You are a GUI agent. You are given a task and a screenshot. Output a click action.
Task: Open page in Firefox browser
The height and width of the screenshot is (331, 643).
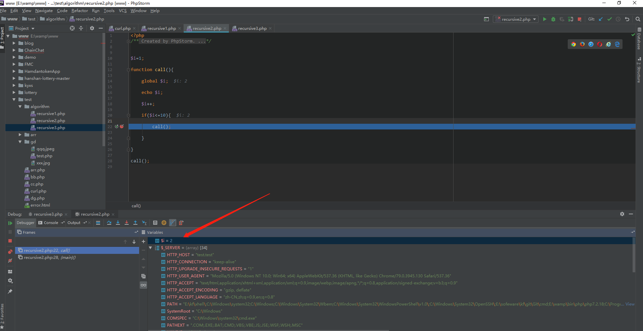pyautogui.click(x=582, y=44)
